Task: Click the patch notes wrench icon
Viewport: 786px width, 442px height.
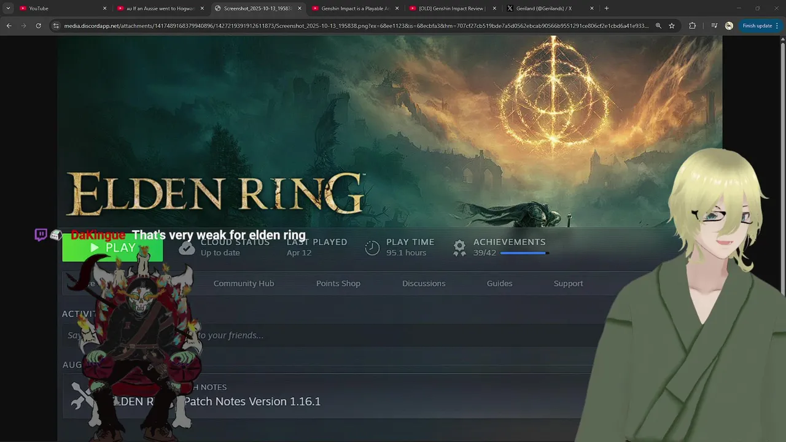Action: click(82, 396)
